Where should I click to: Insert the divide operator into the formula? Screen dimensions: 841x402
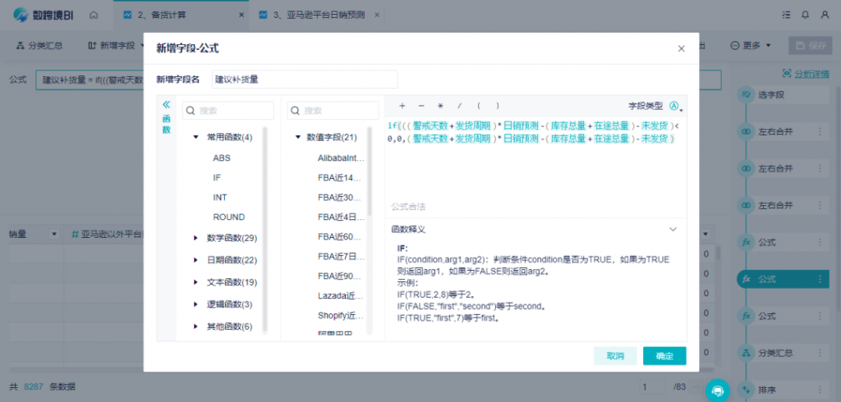tap(459, 106)
